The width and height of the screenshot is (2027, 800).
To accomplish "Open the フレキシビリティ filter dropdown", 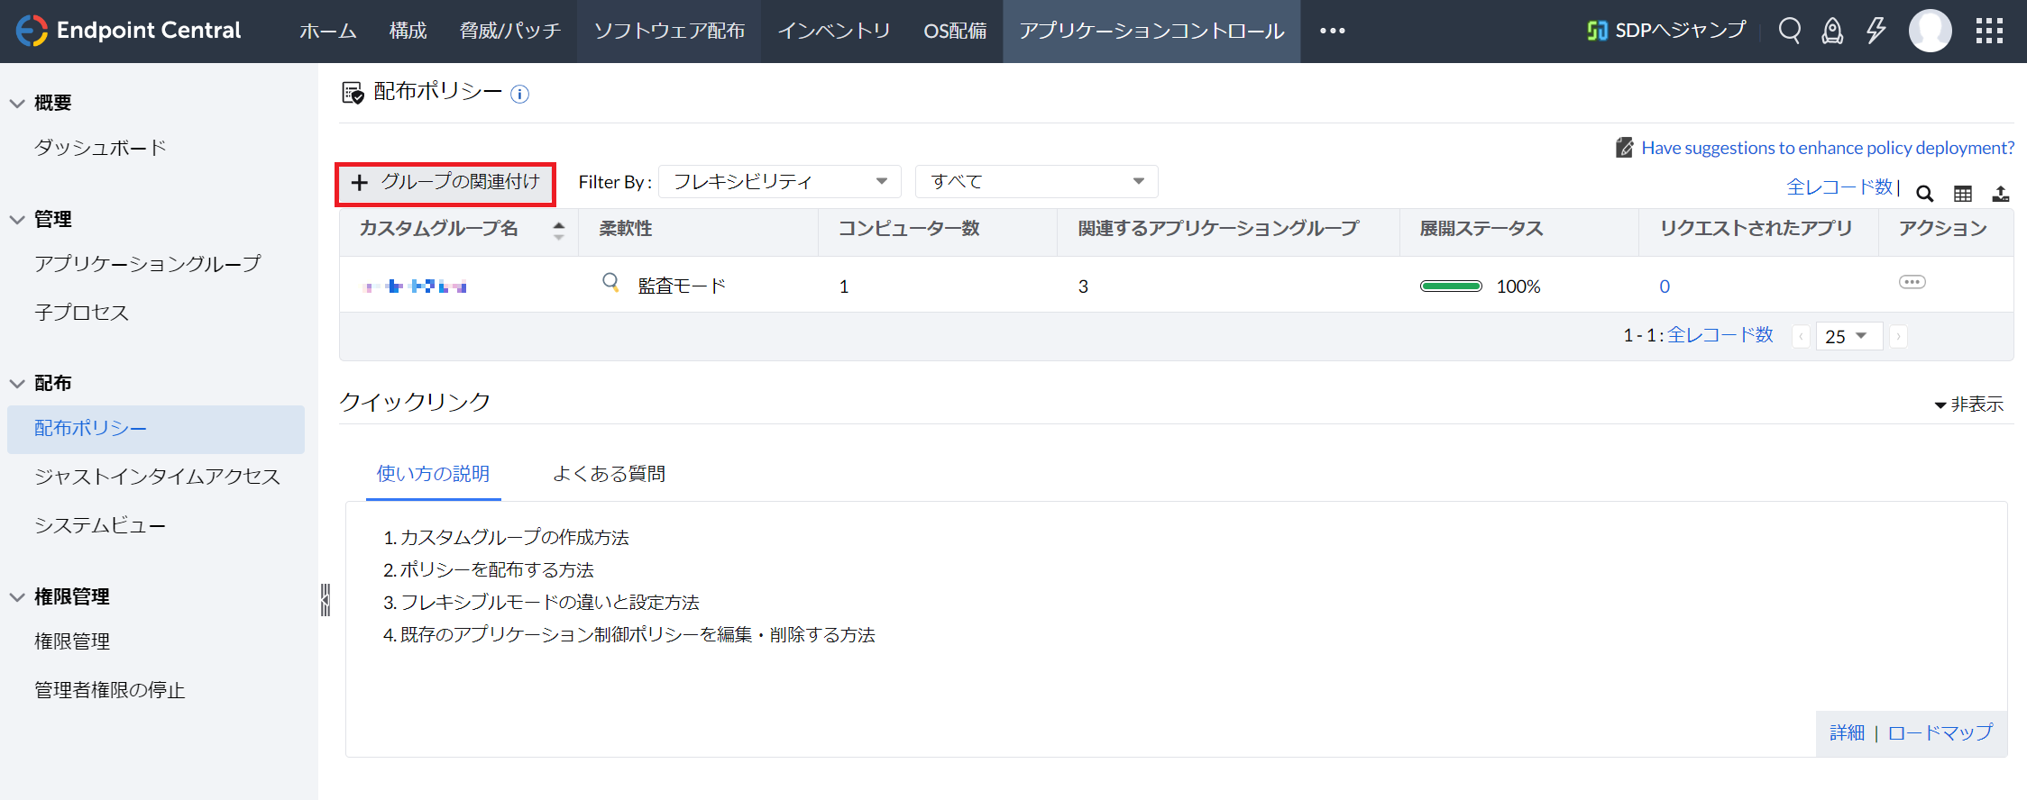I will click(x=780, y=182).
